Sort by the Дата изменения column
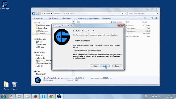The height and width of the screenshot is (99, 176). click(116, 22)
